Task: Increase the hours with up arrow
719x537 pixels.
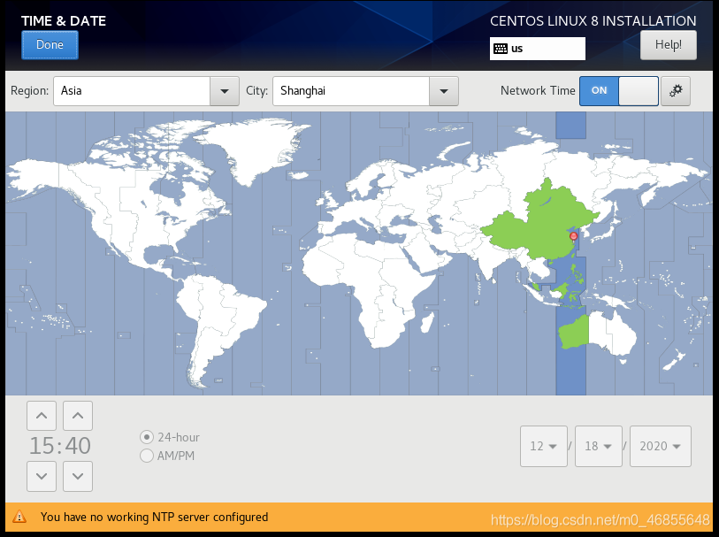Action: point(42,416)
